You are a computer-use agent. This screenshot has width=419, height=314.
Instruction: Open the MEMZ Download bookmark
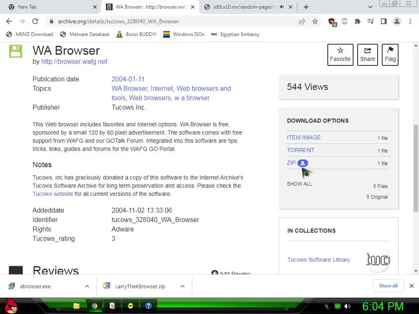[29, 34]
